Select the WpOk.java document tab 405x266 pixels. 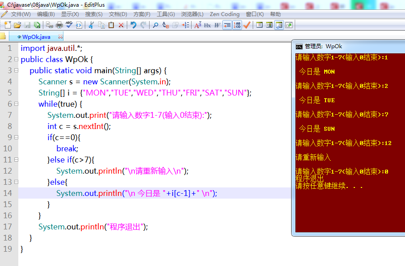(x=36, y=37)
